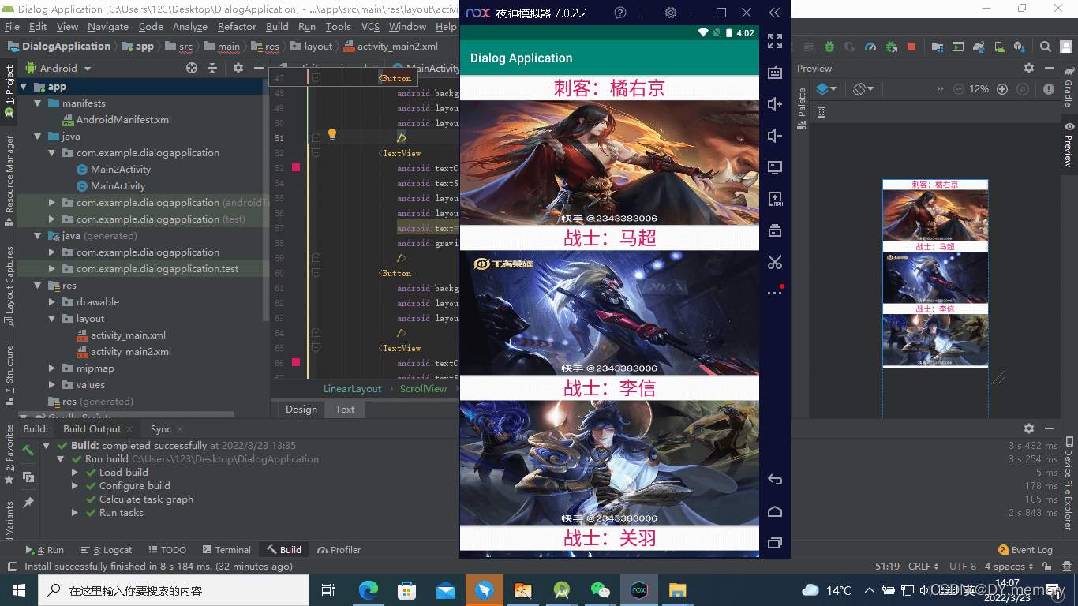The image size is (1078, 606).
Task: Open activity_main.xml in project tree
Action: (x=128, y=335)
